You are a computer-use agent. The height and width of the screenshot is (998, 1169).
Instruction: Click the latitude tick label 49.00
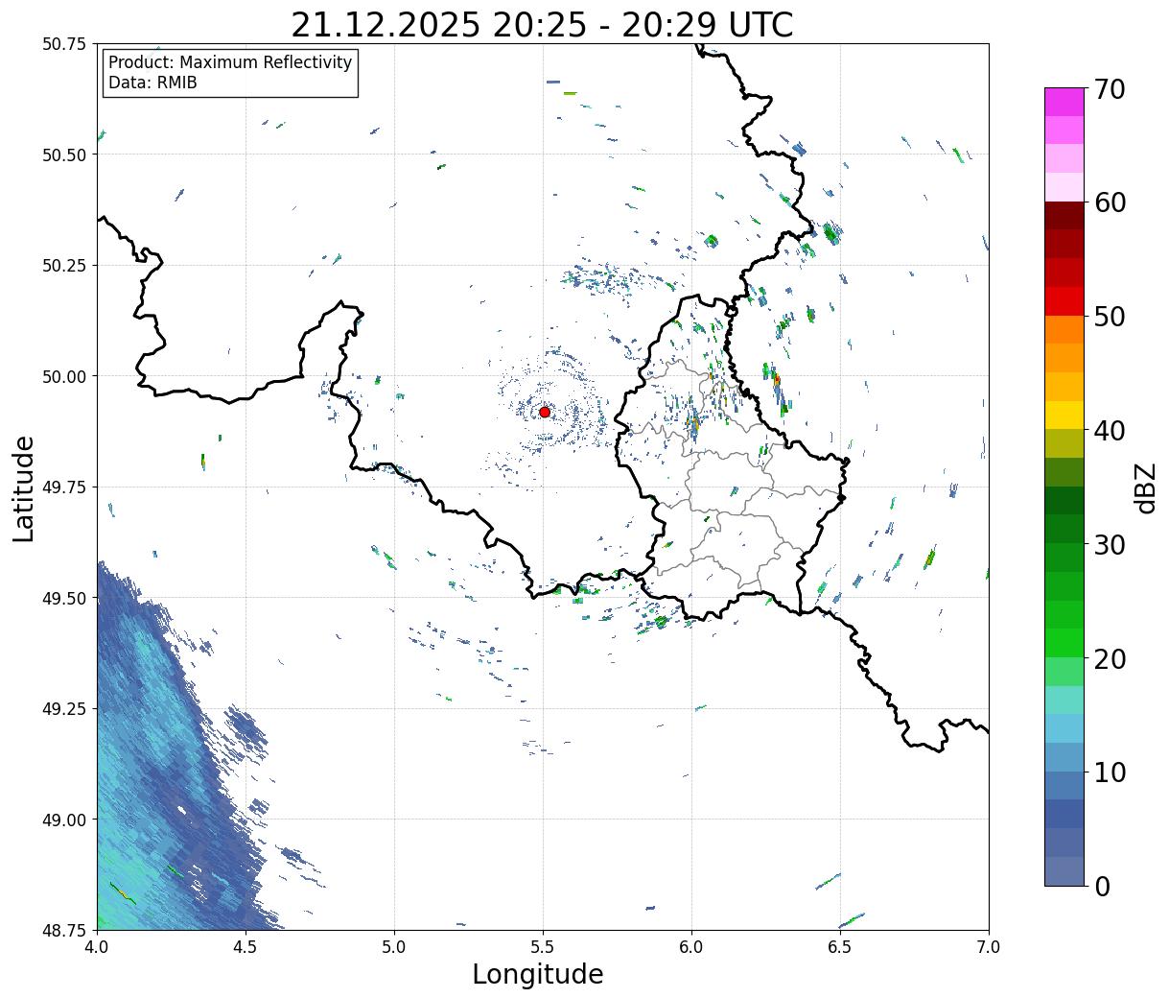65,820
